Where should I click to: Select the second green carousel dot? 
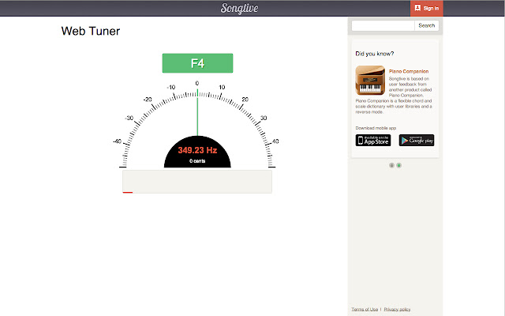pos(398,165)
